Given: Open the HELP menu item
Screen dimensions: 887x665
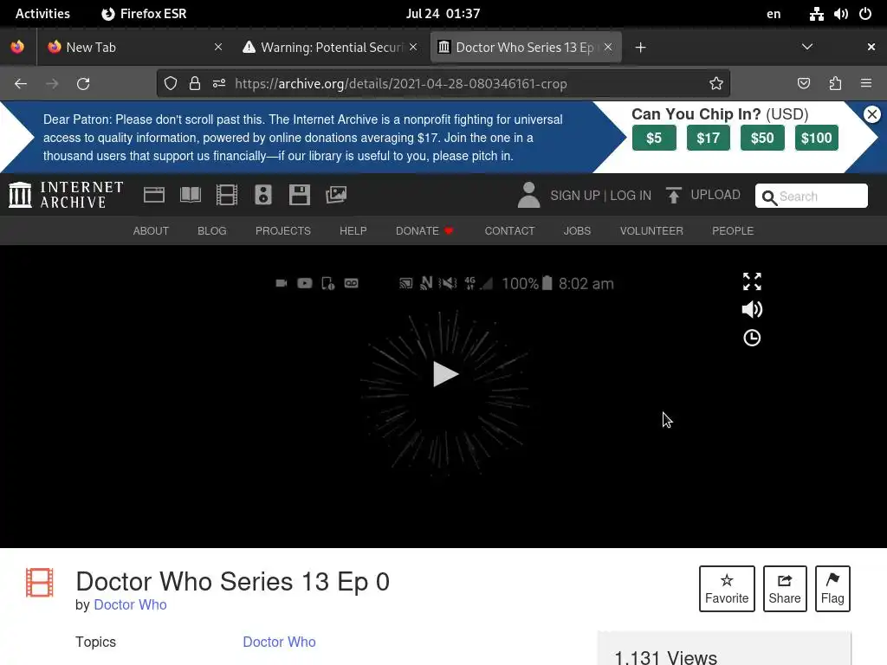Looking at the screenshot, I should pyautogui.click(x=353, y=230).
